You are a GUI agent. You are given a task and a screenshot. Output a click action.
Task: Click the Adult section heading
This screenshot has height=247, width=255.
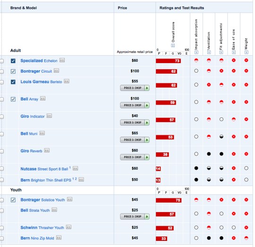[x=16, y=50]
